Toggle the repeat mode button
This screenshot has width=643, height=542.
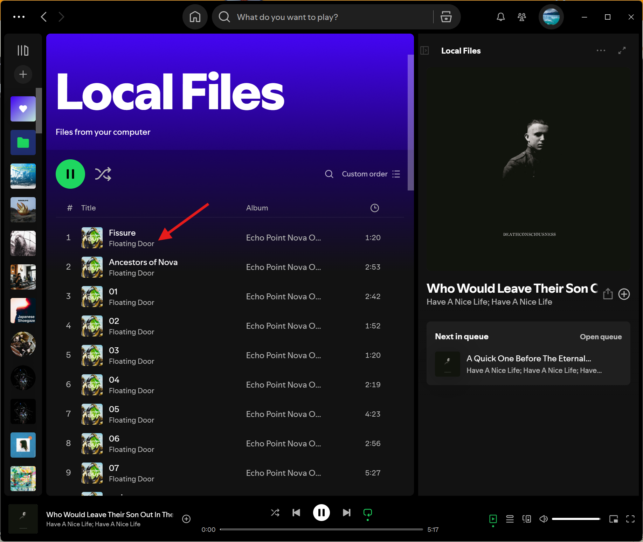pyautogui.click(x=368, y=513)
